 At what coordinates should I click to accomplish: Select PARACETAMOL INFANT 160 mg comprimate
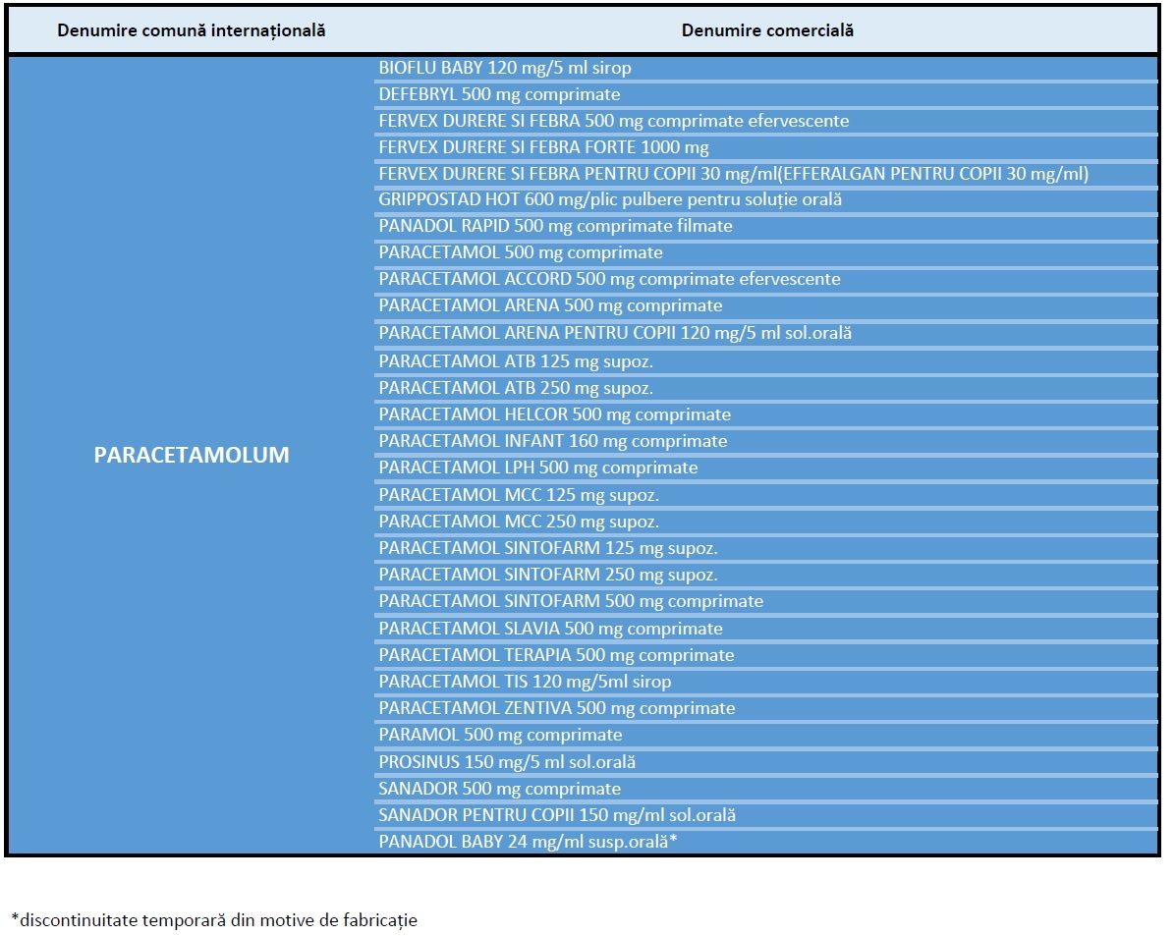(x=766, y=441)
